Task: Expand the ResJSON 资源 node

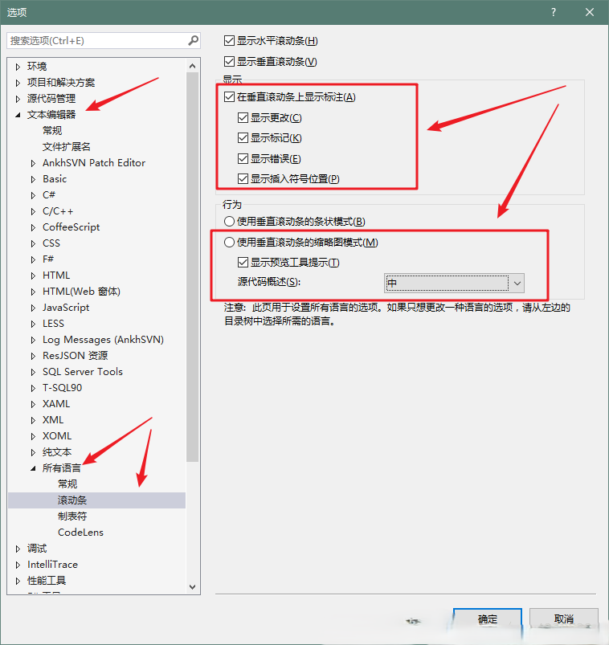Action: pos(33,356)
